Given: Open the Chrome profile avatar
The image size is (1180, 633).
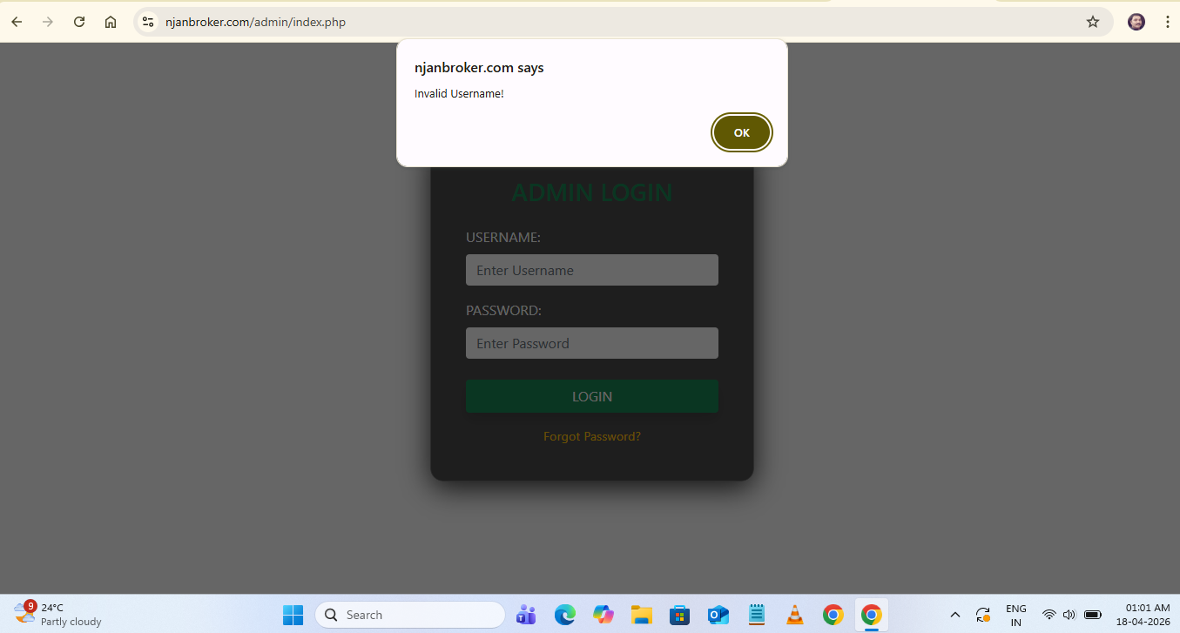Looking at the screenshot, I should click(1136, 22).
